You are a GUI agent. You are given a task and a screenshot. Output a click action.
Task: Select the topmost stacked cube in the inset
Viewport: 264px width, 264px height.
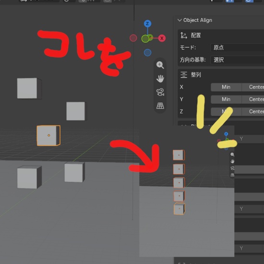point(179,155)
